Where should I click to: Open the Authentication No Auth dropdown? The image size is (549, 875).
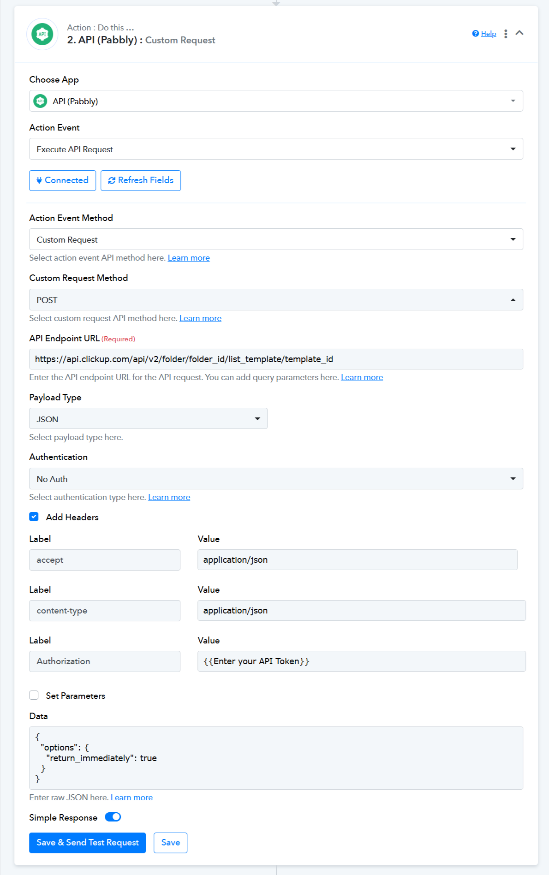tap(276, 479)
